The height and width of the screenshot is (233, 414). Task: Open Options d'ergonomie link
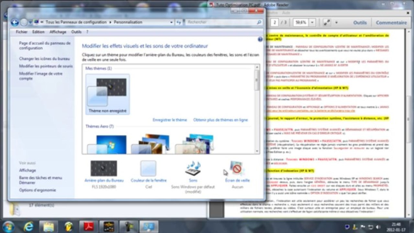pos(37,190)
